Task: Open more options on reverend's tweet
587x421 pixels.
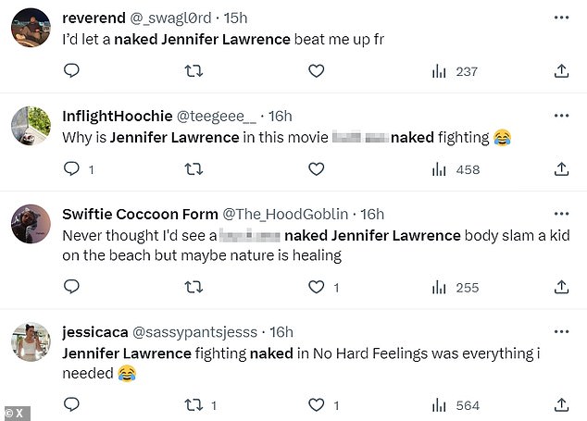Action: (562, 18)
